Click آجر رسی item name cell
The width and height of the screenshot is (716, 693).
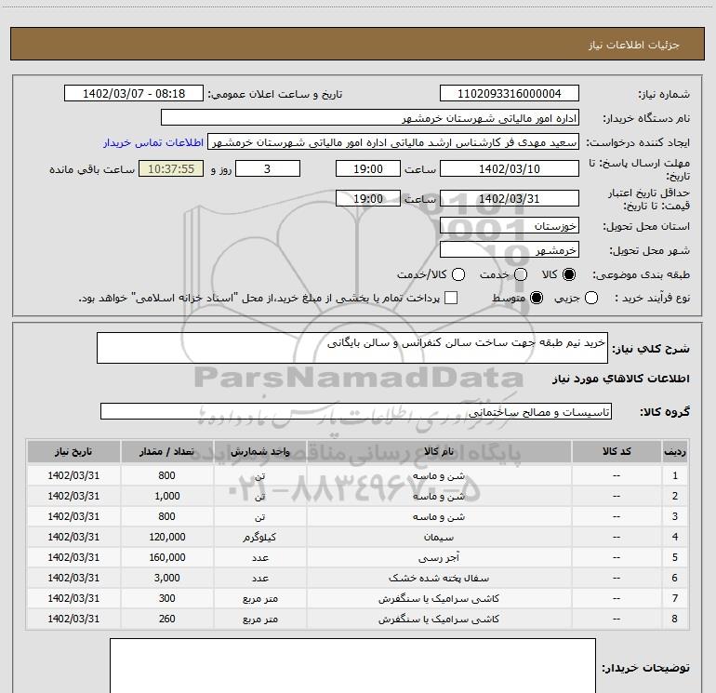coord(439,557)
